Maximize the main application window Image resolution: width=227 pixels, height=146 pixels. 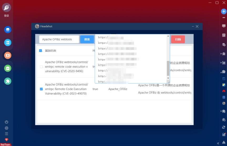click(x=217, y=3)
